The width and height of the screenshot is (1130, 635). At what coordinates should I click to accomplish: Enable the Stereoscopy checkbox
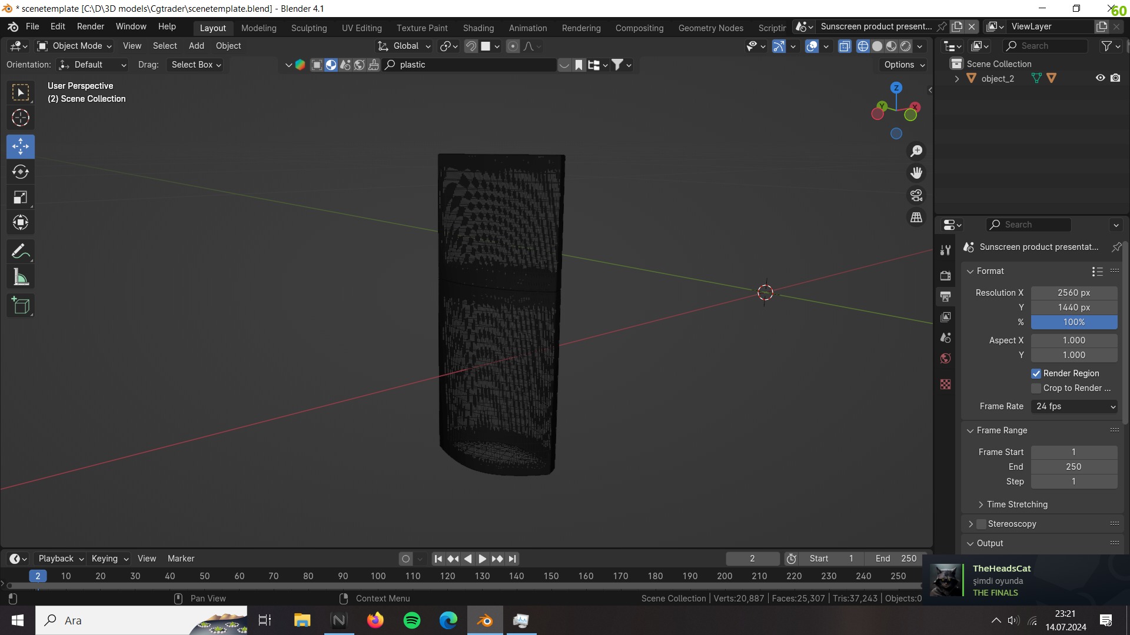[981, 524]
